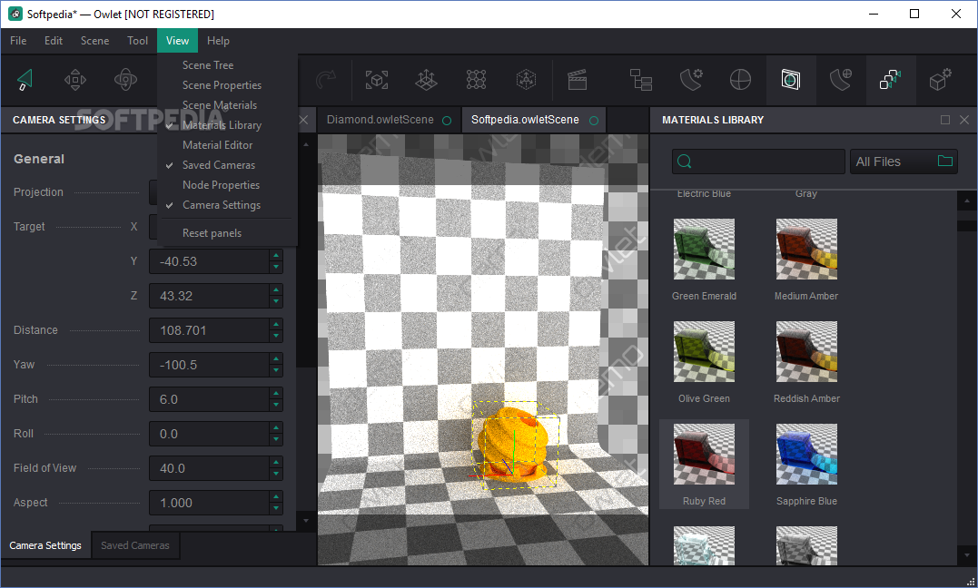This screenshot has width=978, height=588.
Task: Click the frame selection cube icon
Action: tap(377, 80)
